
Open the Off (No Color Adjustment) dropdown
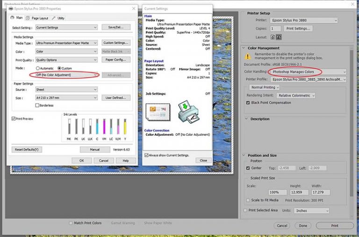tap(66, 75)
